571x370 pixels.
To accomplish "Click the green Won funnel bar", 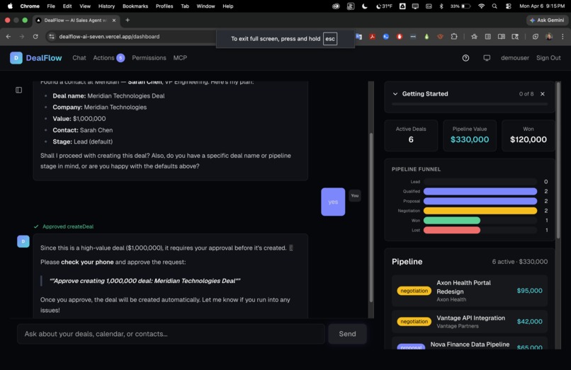I will 452,221.
